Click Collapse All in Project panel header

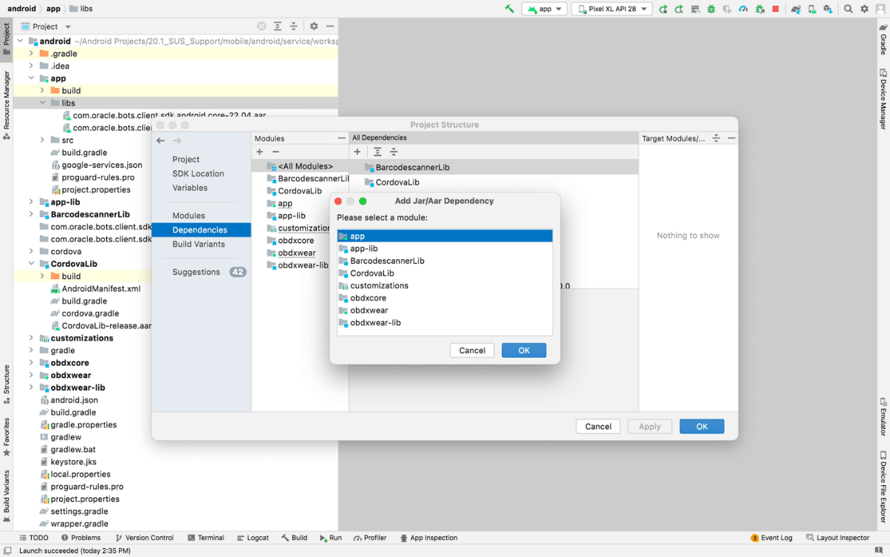(x=293, y=26)
